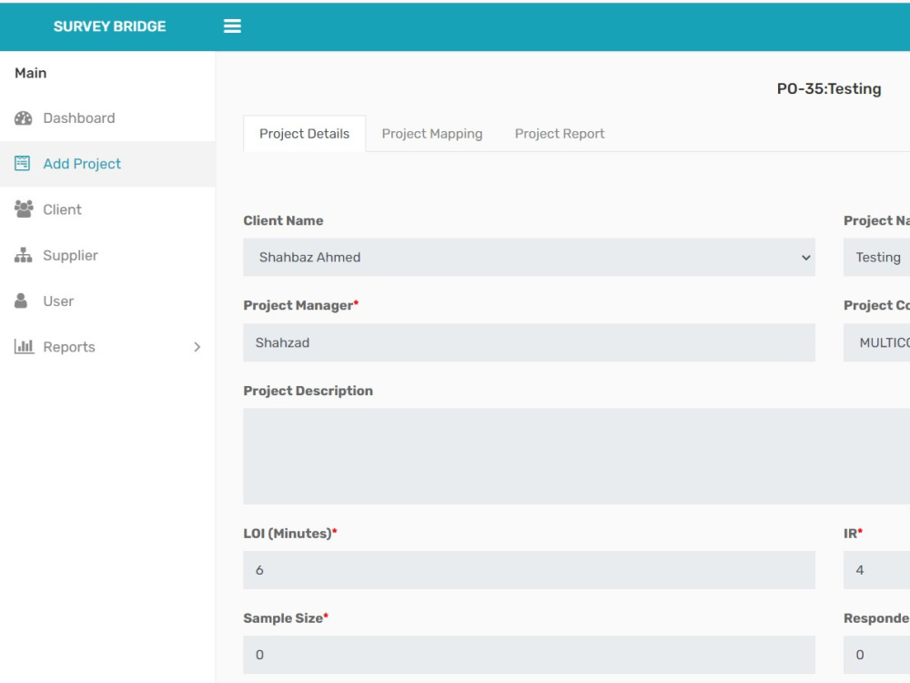Focus the Project Manager field
Viewport: 910px width, 683px height.
[529, 342]
